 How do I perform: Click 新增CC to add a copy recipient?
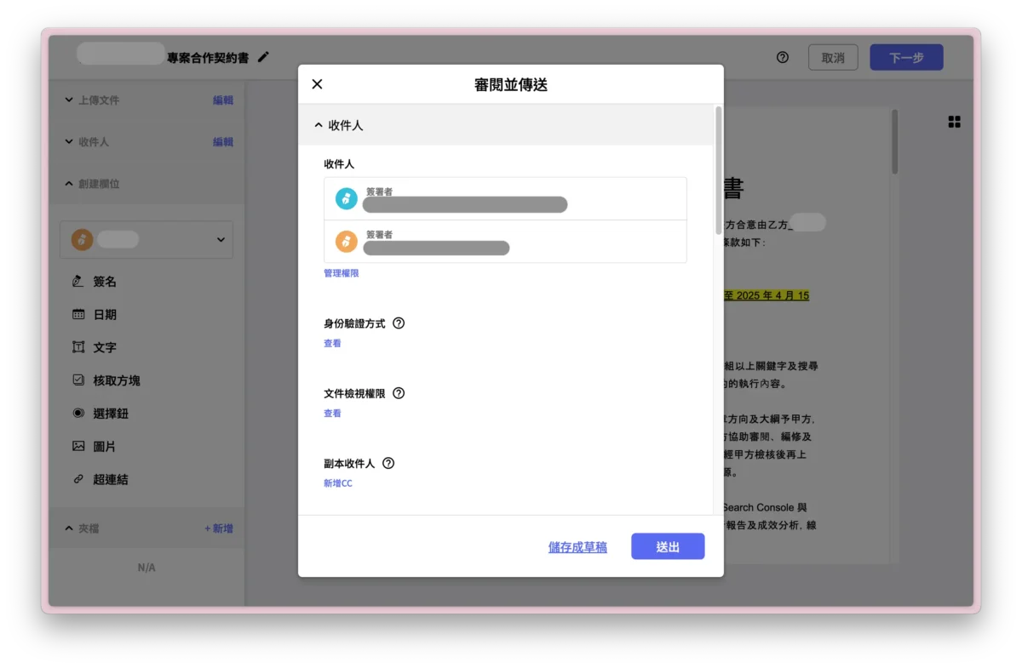[x=337, y=482]
